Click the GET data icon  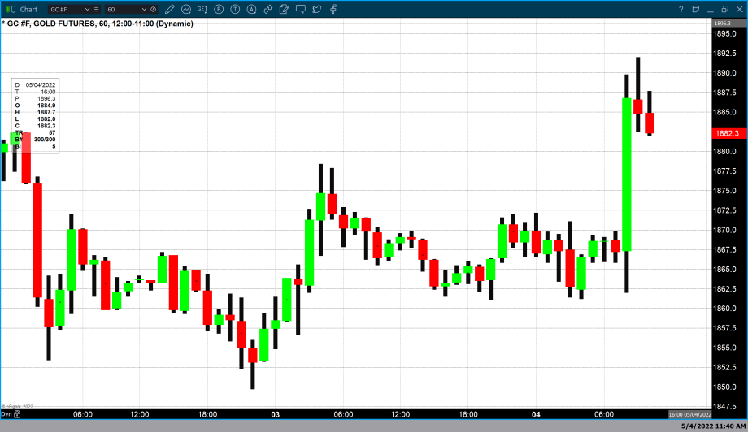pyautogui.click(x=203, y=9)
